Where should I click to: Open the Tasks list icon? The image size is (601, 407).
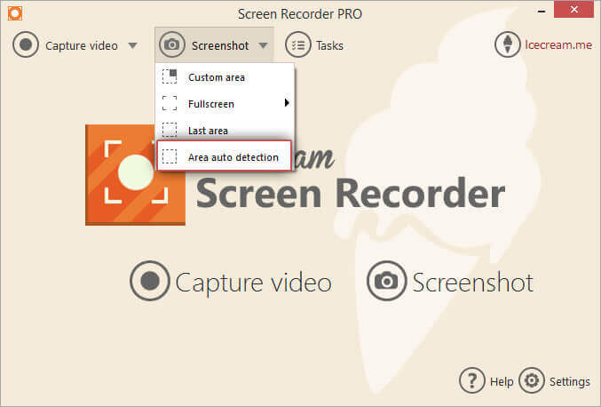pos(297,45)
